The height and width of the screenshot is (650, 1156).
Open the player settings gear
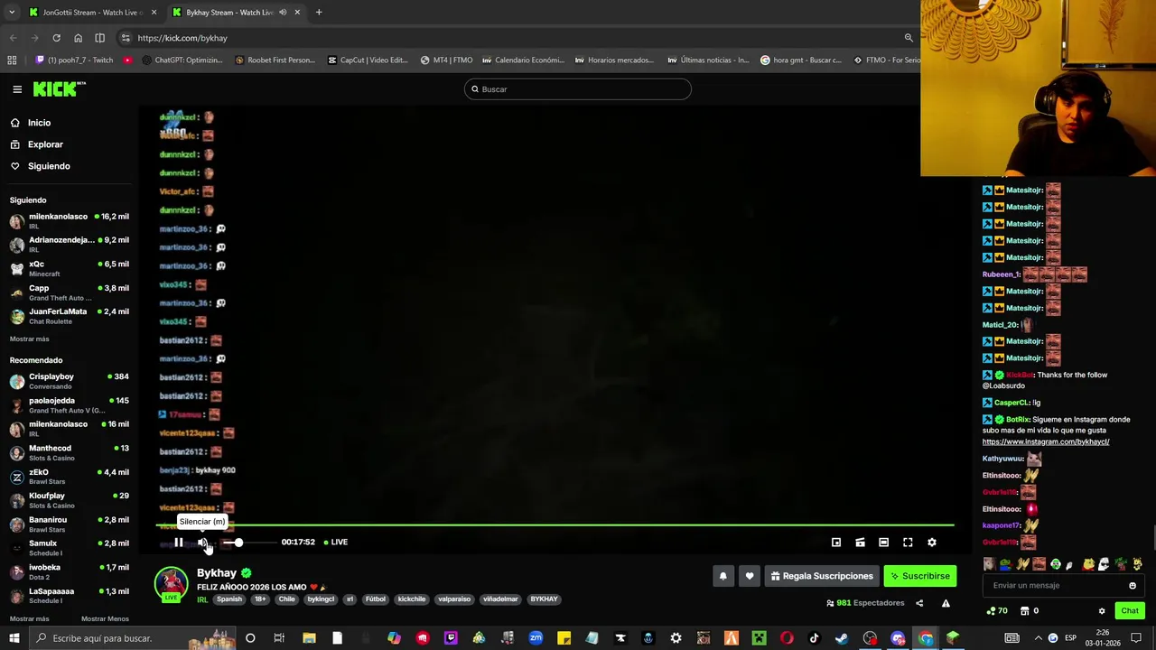coord(932,543)
